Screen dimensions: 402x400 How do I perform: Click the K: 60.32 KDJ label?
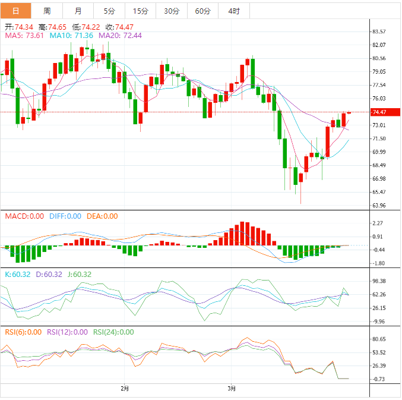click(17, 275)
